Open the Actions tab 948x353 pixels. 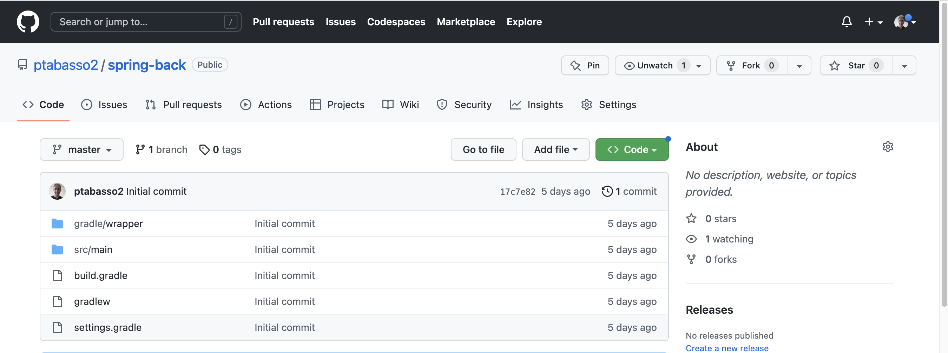pyautogui.click(x=266, y=105)
